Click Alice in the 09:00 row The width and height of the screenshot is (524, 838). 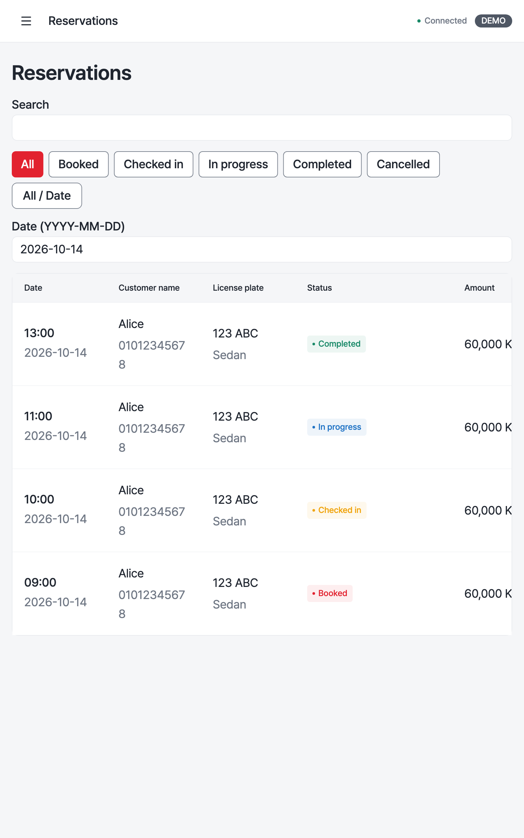pos(131,574)
